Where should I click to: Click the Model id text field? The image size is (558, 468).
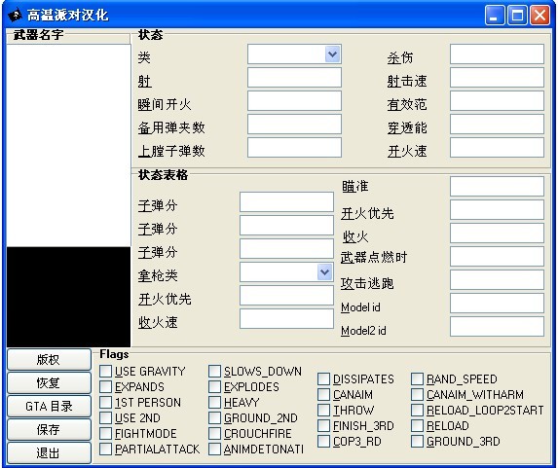497,304
